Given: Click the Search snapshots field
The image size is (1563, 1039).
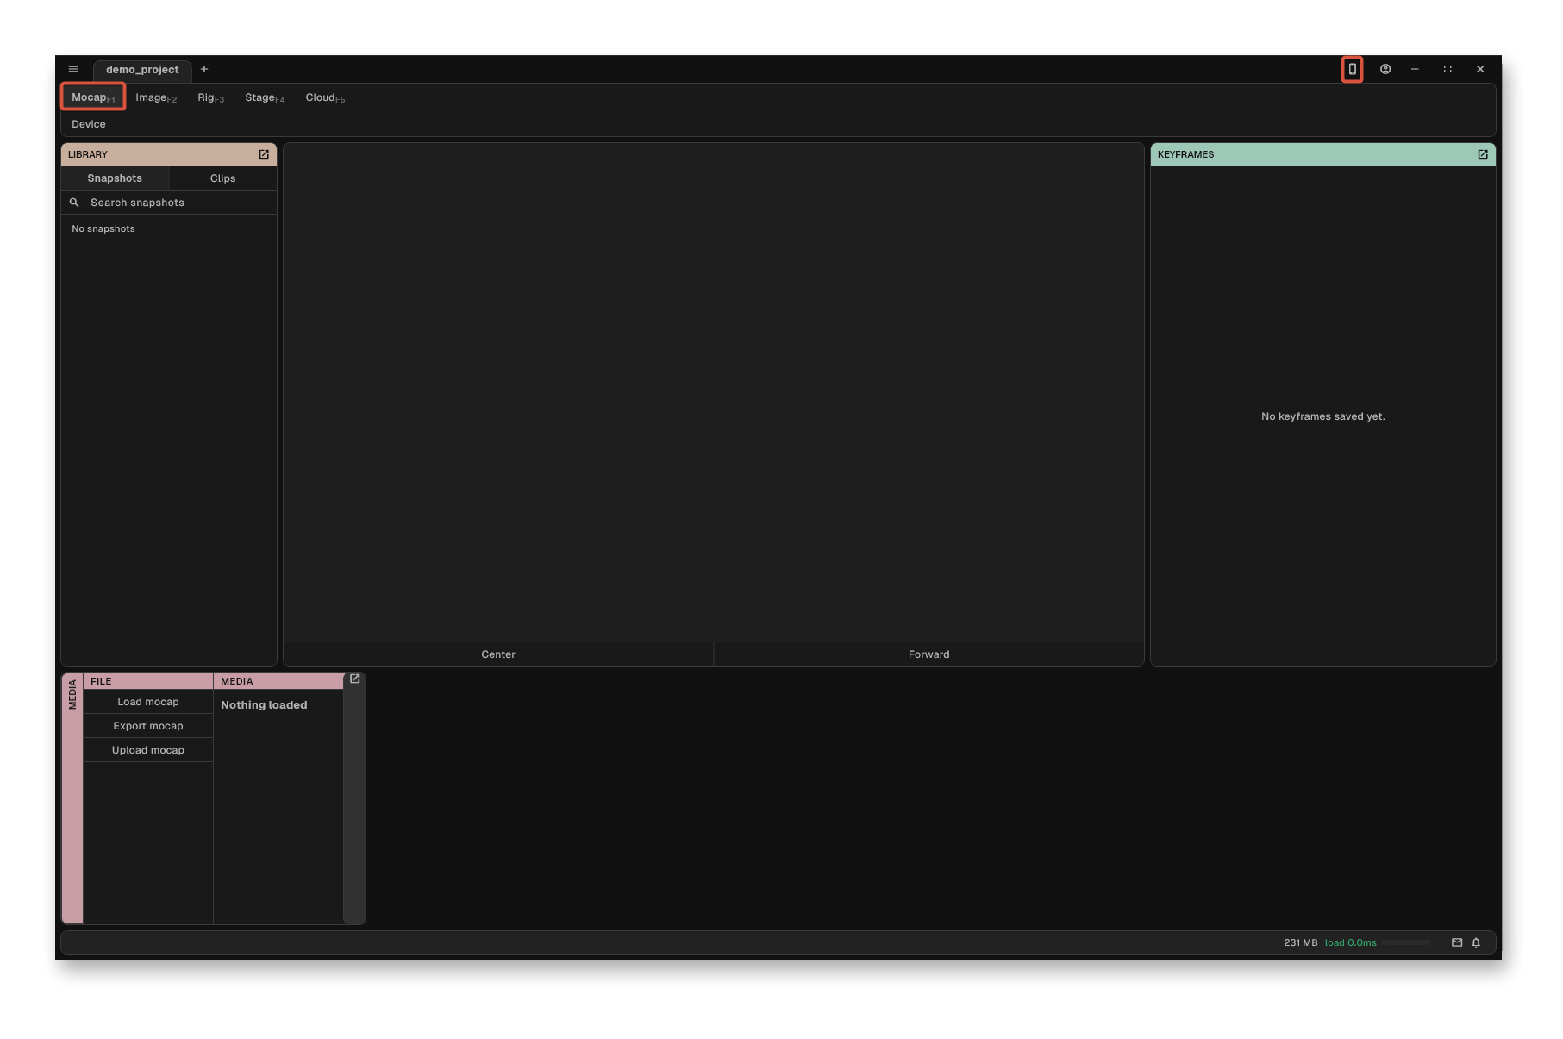Looking at the screenshot, I should [169, 203].
